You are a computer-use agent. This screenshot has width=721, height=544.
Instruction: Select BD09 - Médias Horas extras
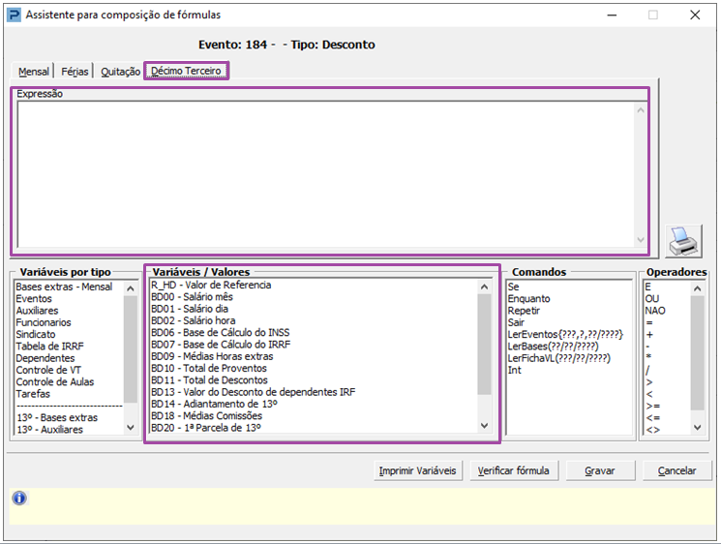[x=213, y=356]
